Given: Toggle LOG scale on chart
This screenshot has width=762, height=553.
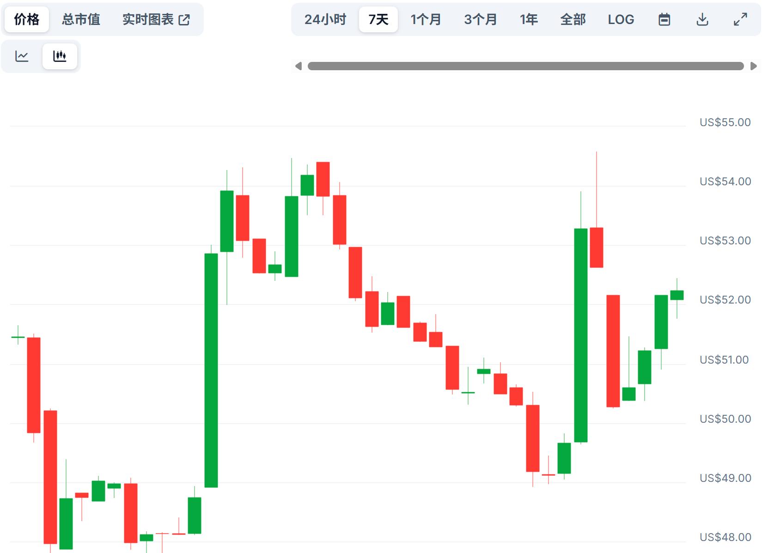Looking at the screenshot, I should [621, 19].
